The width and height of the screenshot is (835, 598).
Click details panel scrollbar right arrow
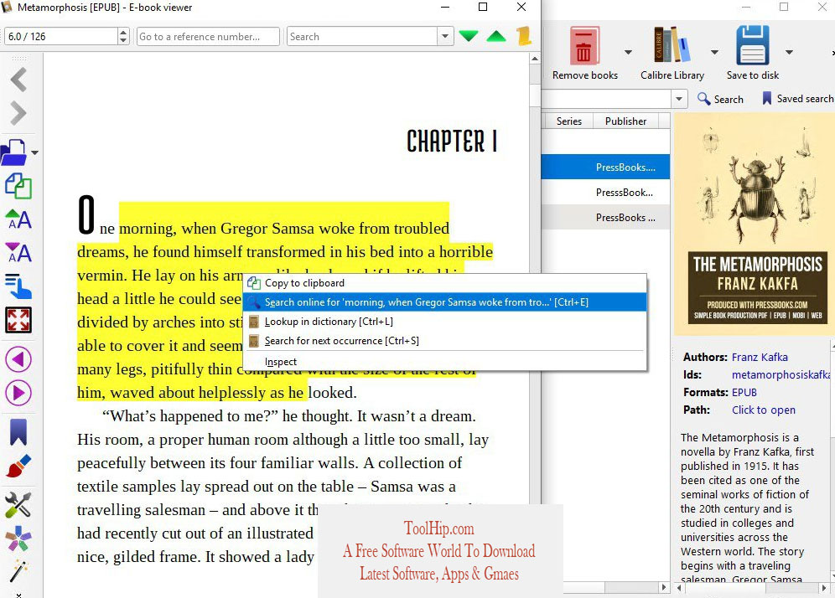824,588
